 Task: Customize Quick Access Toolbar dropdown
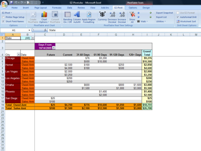43,3
